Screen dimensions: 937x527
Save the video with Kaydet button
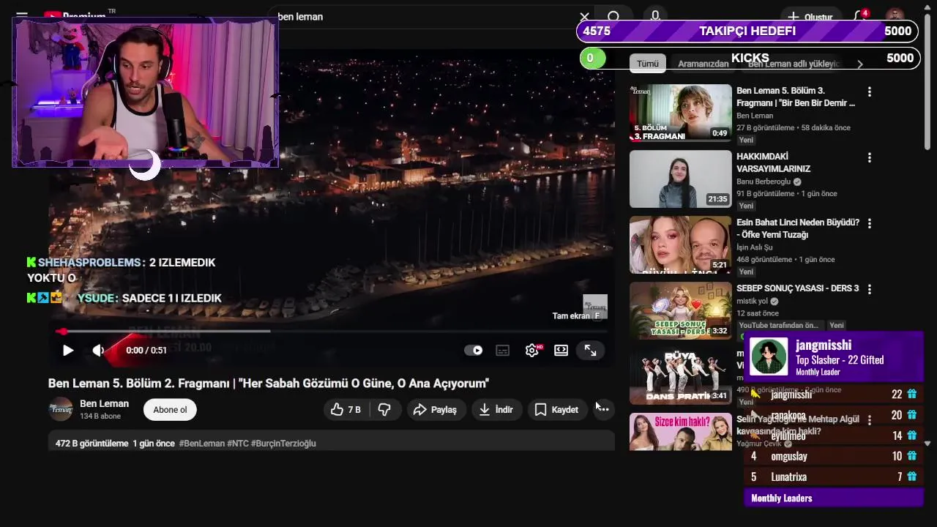click(x=556, y=410)
